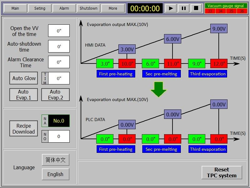Enable Auto Evap.2

[x=55, y=95]
